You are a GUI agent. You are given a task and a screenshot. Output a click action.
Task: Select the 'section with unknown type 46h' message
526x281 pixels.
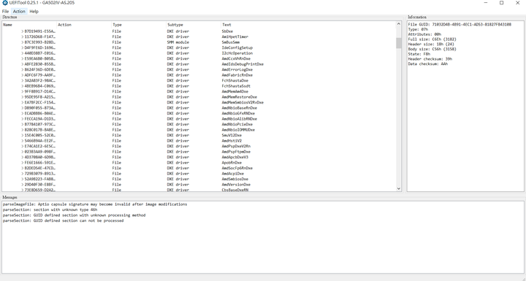pyautogui.click(x=50, y=209)
